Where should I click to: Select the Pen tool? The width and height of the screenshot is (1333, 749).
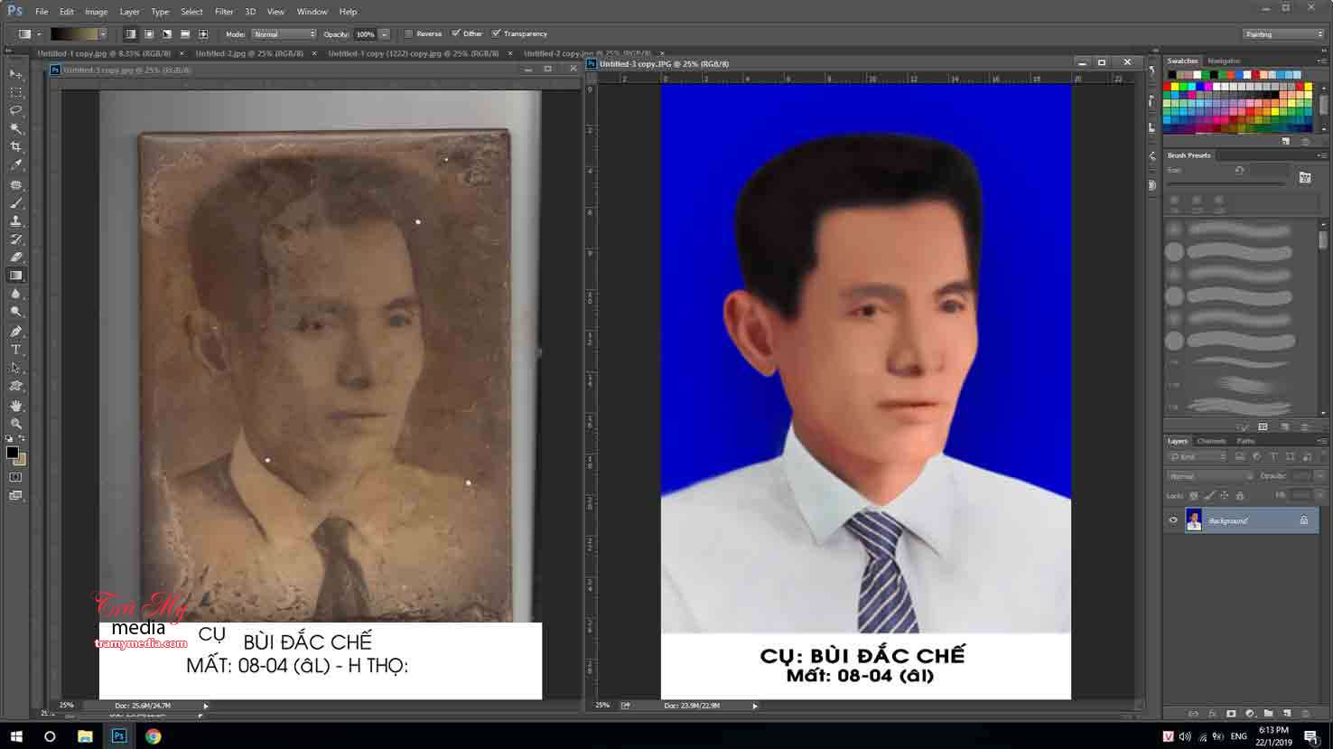click(15, 332)
